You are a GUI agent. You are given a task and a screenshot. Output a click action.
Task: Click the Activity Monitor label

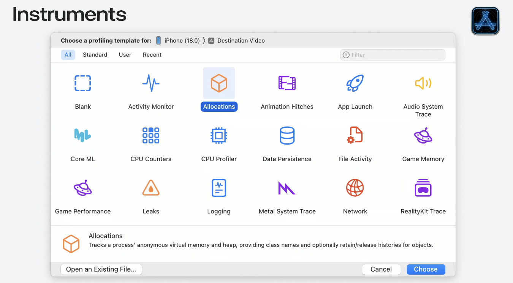click(151, 107)
